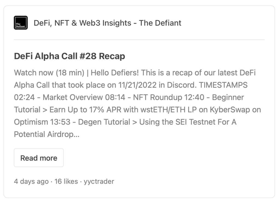Viewport: 280px width, 203px height.
Task: Click the 4 days ago timestamp
Action: (31, 181)
